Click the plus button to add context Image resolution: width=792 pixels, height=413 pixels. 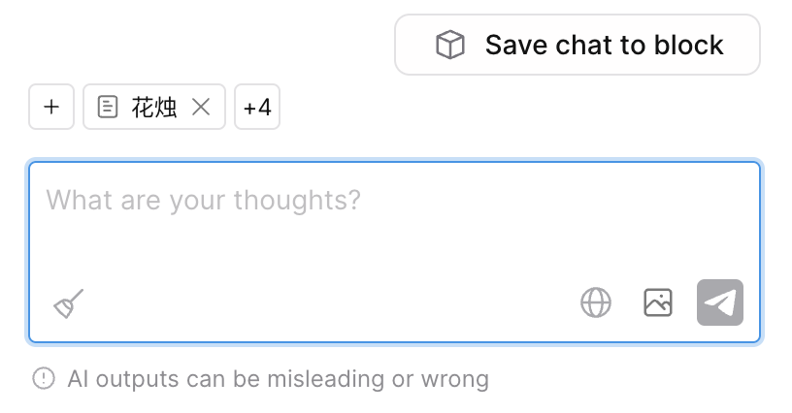click(x=51, y=107)
